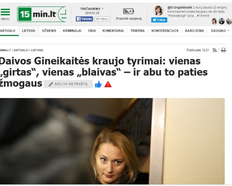Open the hamburger MENIU icon
Viewport: 232px width, 186px height.
(x=5, y=12)
